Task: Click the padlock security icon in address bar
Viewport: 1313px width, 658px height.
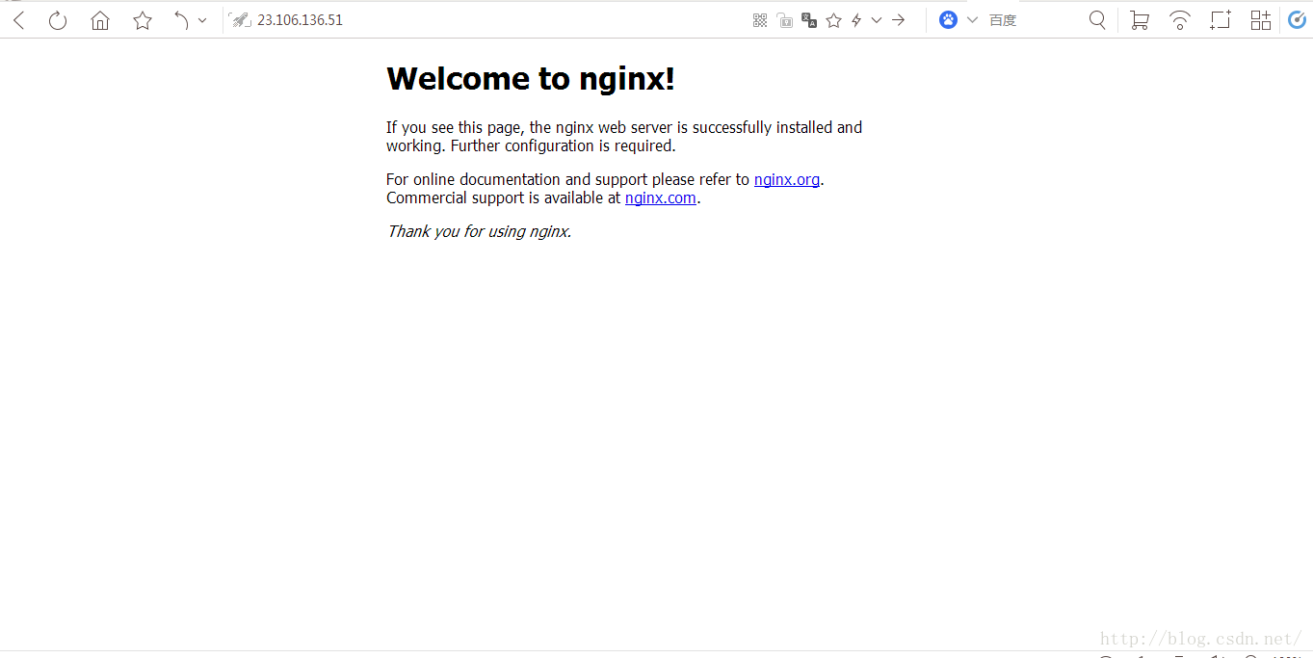Action: (785, 20)
